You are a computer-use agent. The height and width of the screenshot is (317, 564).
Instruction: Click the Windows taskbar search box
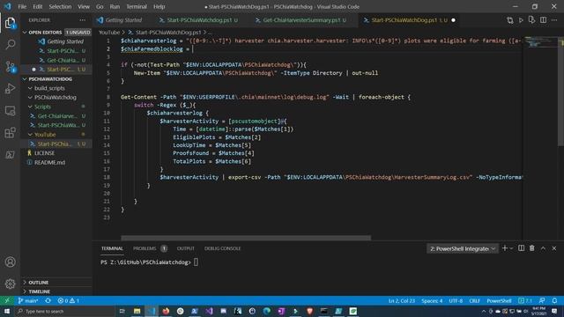click(x=64, y=311)
